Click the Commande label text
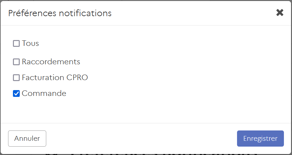Screen dimensions: 292x155 [44, 94]
